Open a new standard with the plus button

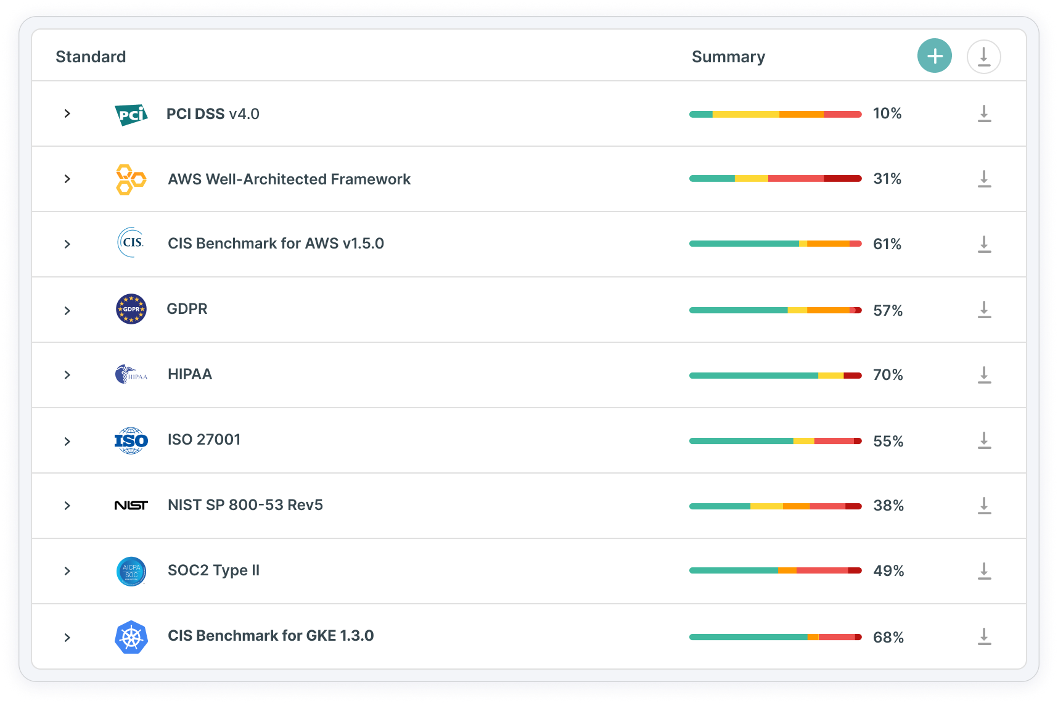(x=935, y=55)
